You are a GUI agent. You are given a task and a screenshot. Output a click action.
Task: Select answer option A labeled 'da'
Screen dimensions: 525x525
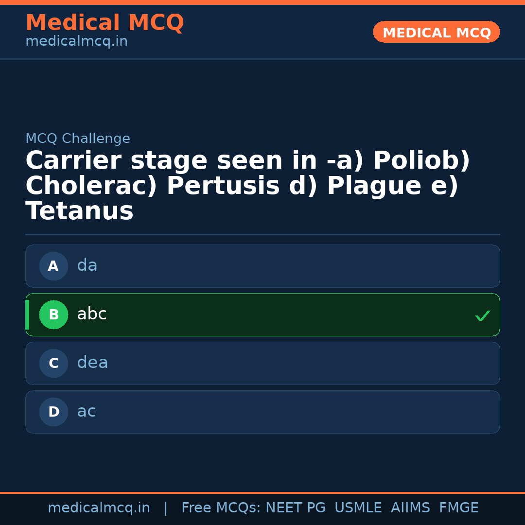click(262, 266)
